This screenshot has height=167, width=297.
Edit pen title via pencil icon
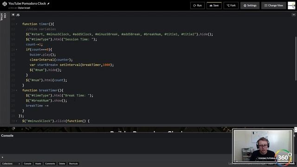click(48, 4)
